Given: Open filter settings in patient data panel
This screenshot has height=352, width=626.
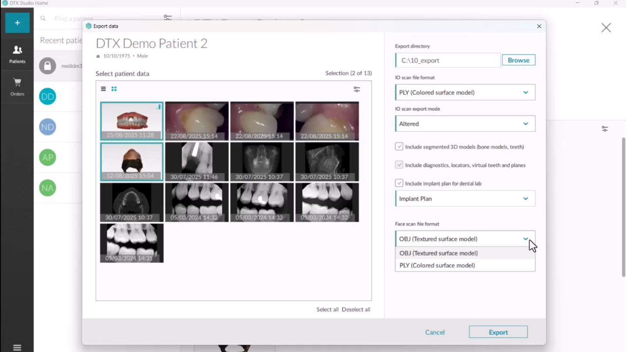Looking at the screenshot, I should [x=357, y=89].
